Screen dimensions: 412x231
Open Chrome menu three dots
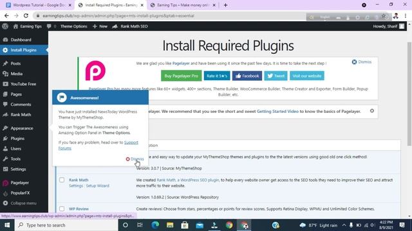406,15
